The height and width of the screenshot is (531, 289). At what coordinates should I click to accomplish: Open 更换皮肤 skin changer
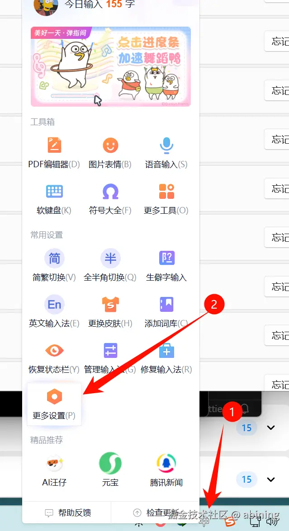pos(110,311)
